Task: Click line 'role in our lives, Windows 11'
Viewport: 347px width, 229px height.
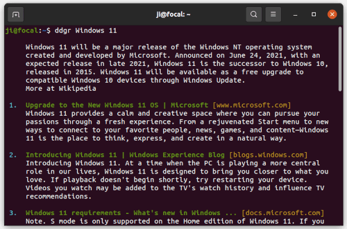Action: [177, 172]
